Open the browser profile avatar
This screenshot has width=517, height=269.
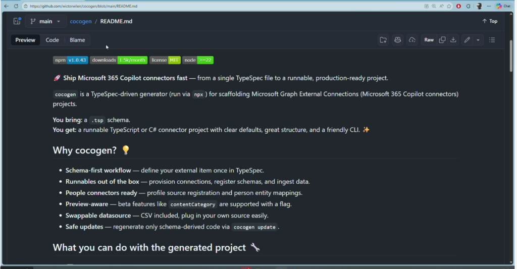(479, 6)
